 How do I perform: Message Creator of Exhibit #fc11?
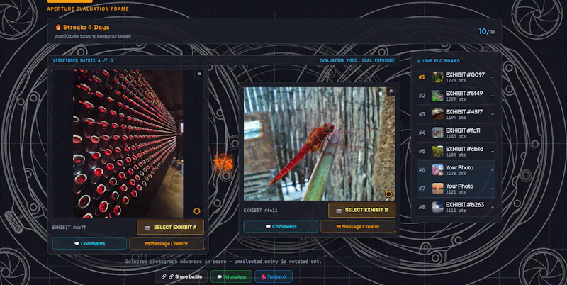[x=358, y=227]
